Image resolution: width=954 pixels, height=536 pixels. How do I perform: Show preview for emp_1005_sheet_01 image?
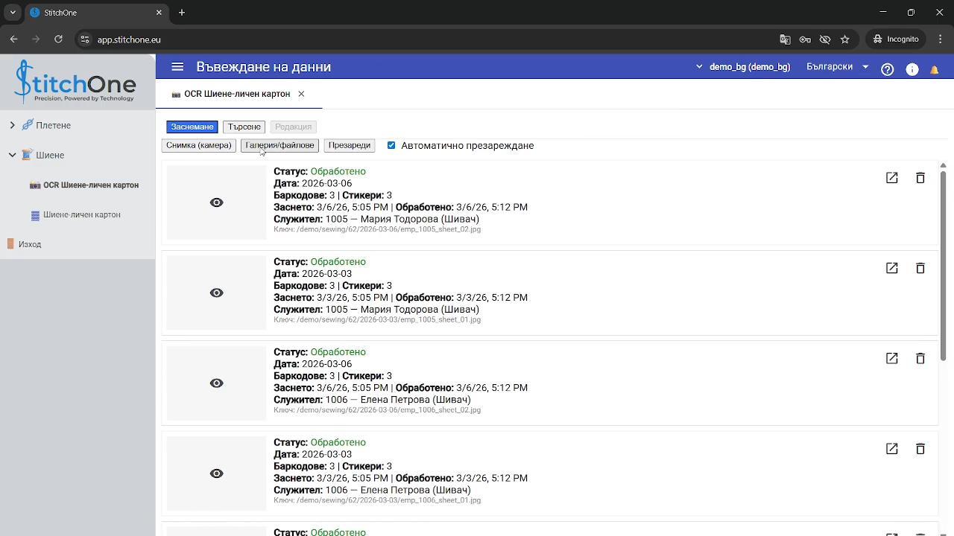[x=216, y=293]
